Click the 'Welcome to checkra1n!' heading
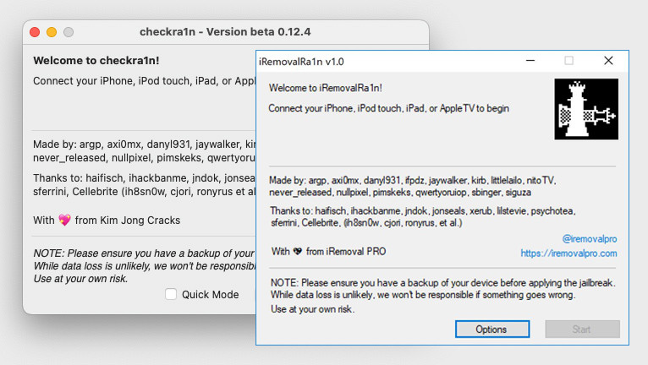The height and width of the screenshot is (365, 648). pos(96,60)
